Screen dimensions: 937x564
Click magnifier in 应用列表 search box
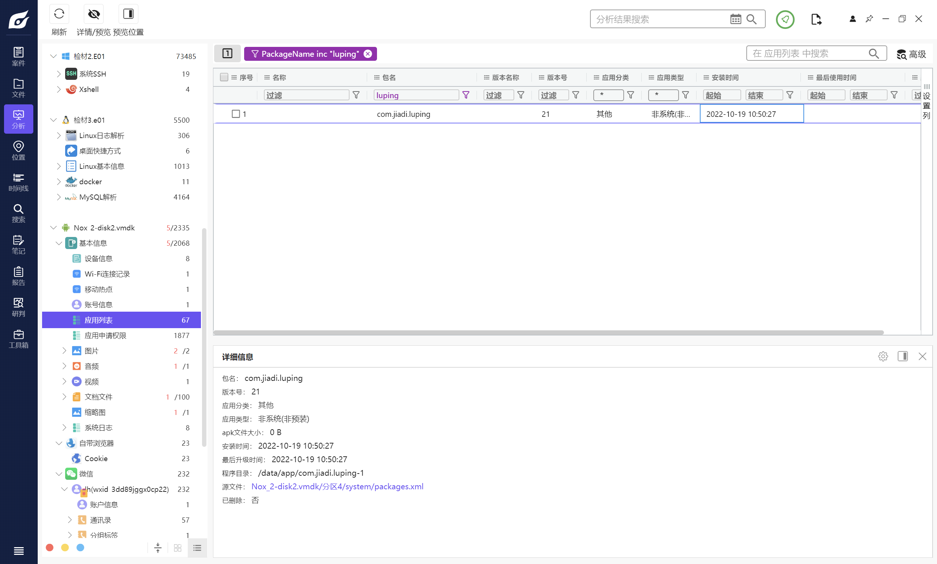(874, 53)
